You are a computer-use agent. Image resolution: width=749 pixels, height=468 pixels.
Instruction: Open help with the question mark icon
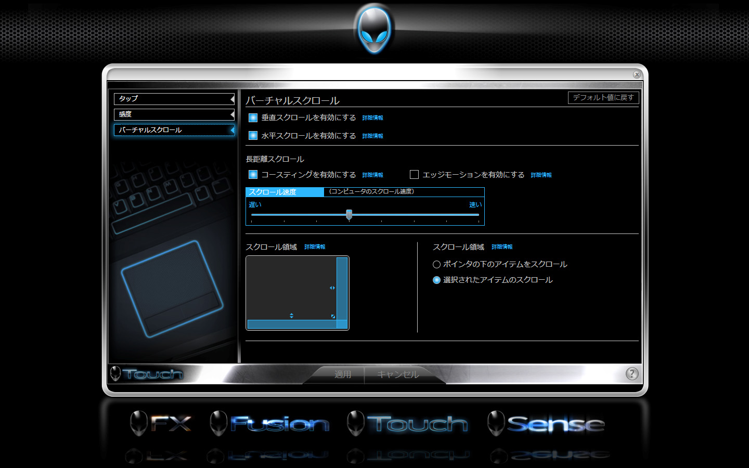pyautogui.click(x=632, y=373)
